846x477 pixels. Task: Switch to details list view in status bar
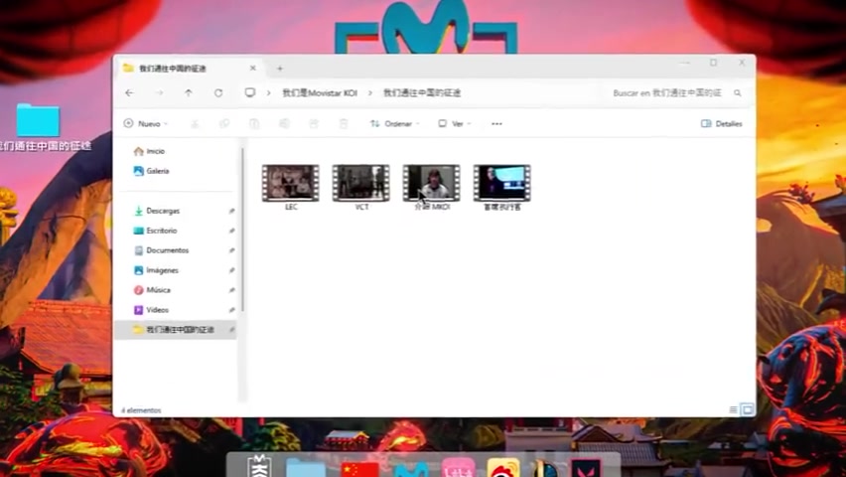(734, 409)
